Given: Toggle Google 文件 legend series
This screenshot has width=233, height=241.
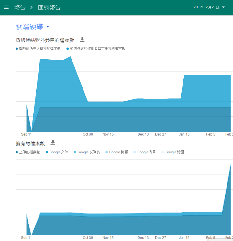Looking at the screenshot, I should click(x=57, y=152).
